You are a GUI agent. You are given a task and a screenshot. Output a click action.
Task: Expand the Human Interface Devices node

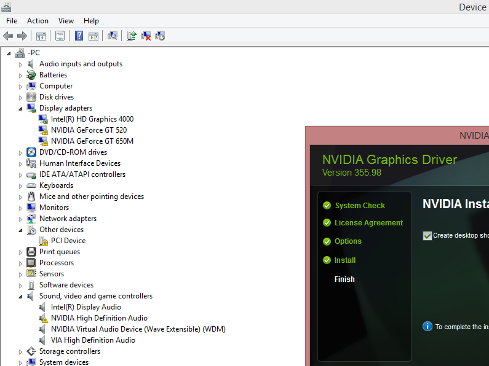click(20, 164)
